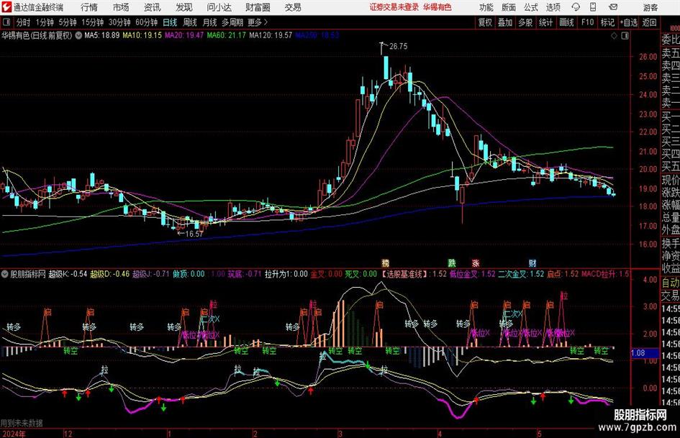Expand the 股朋指标网 indicator chevron
Viewport: 680px width, 438px height.
[5, 274]
